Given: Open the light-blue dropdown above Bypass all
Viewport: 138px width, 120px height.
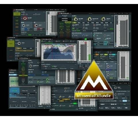Looking at the screenshot, I should (125, 101).
